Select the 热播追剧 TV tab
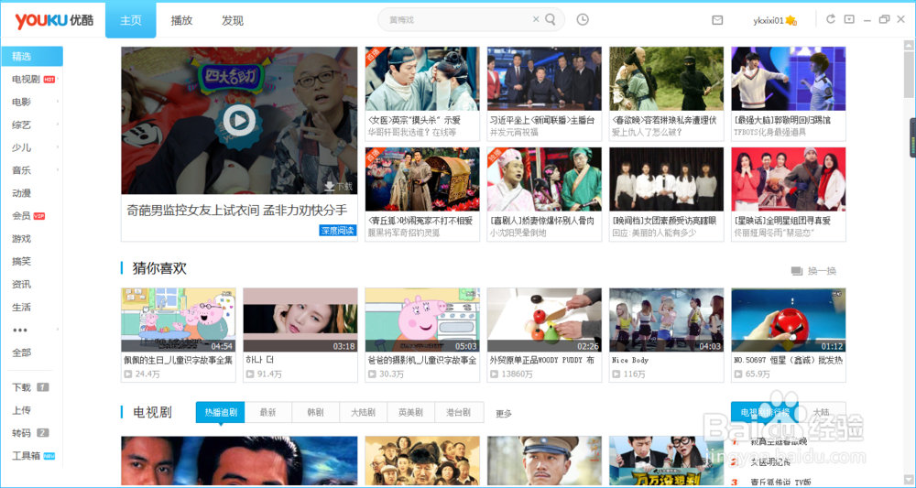 (220, 412)
